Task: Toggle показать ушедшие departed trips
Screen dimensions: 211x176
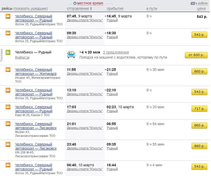Action: (x=31, y=8)
